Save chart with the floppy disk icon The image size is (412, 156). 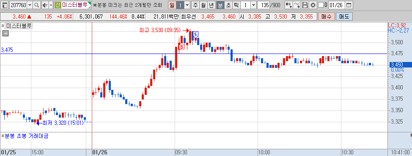click(x=305, y=5)
